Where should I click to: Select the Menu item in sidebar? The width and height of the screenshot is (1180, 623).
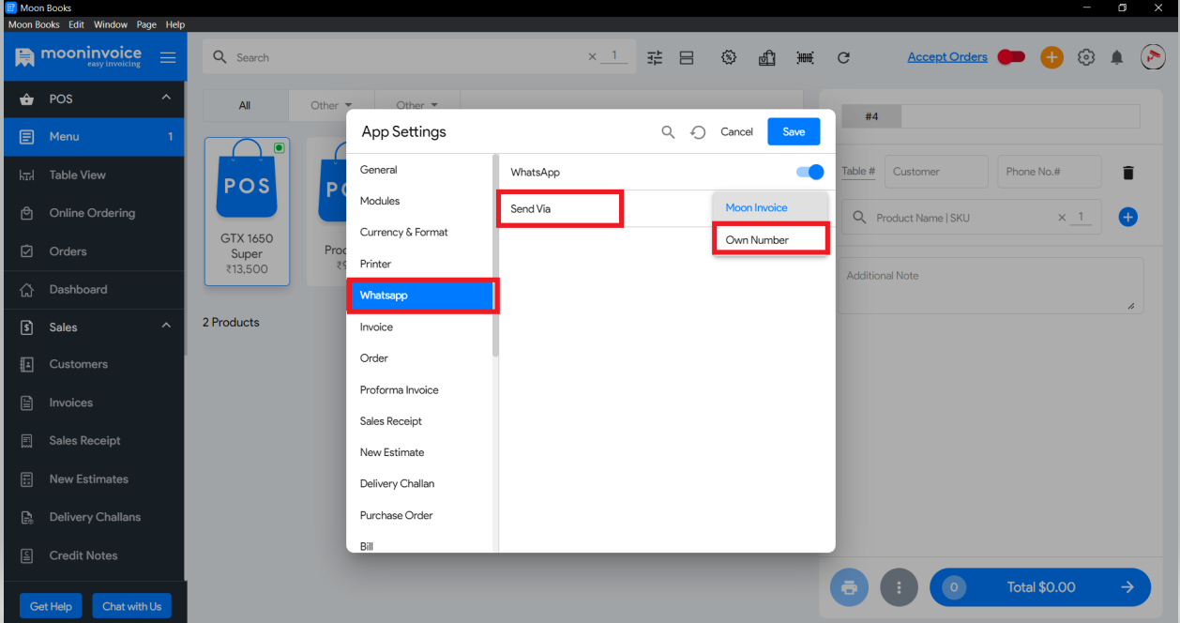tap(94, 137)
